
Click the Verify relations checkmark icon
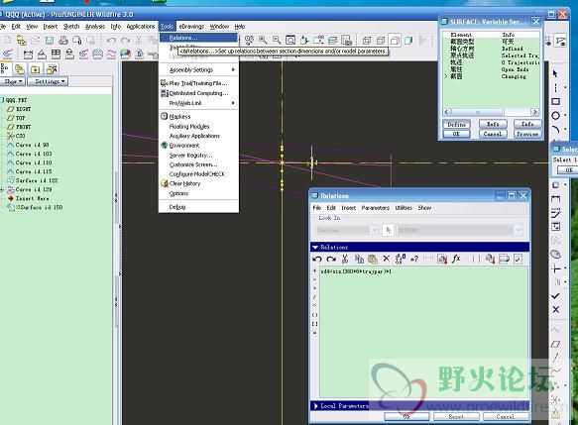pyautogui.click(x=518, y=260)
